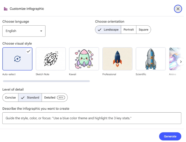The image size is (186, 142).
Task: Select the Scientific rocket style
Action: tap(151, 59)
